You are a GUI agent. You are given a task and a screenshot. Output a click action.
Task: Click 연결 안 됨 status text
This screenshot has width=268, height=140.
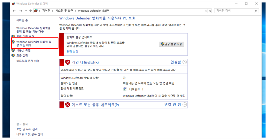tap(173, 105)
